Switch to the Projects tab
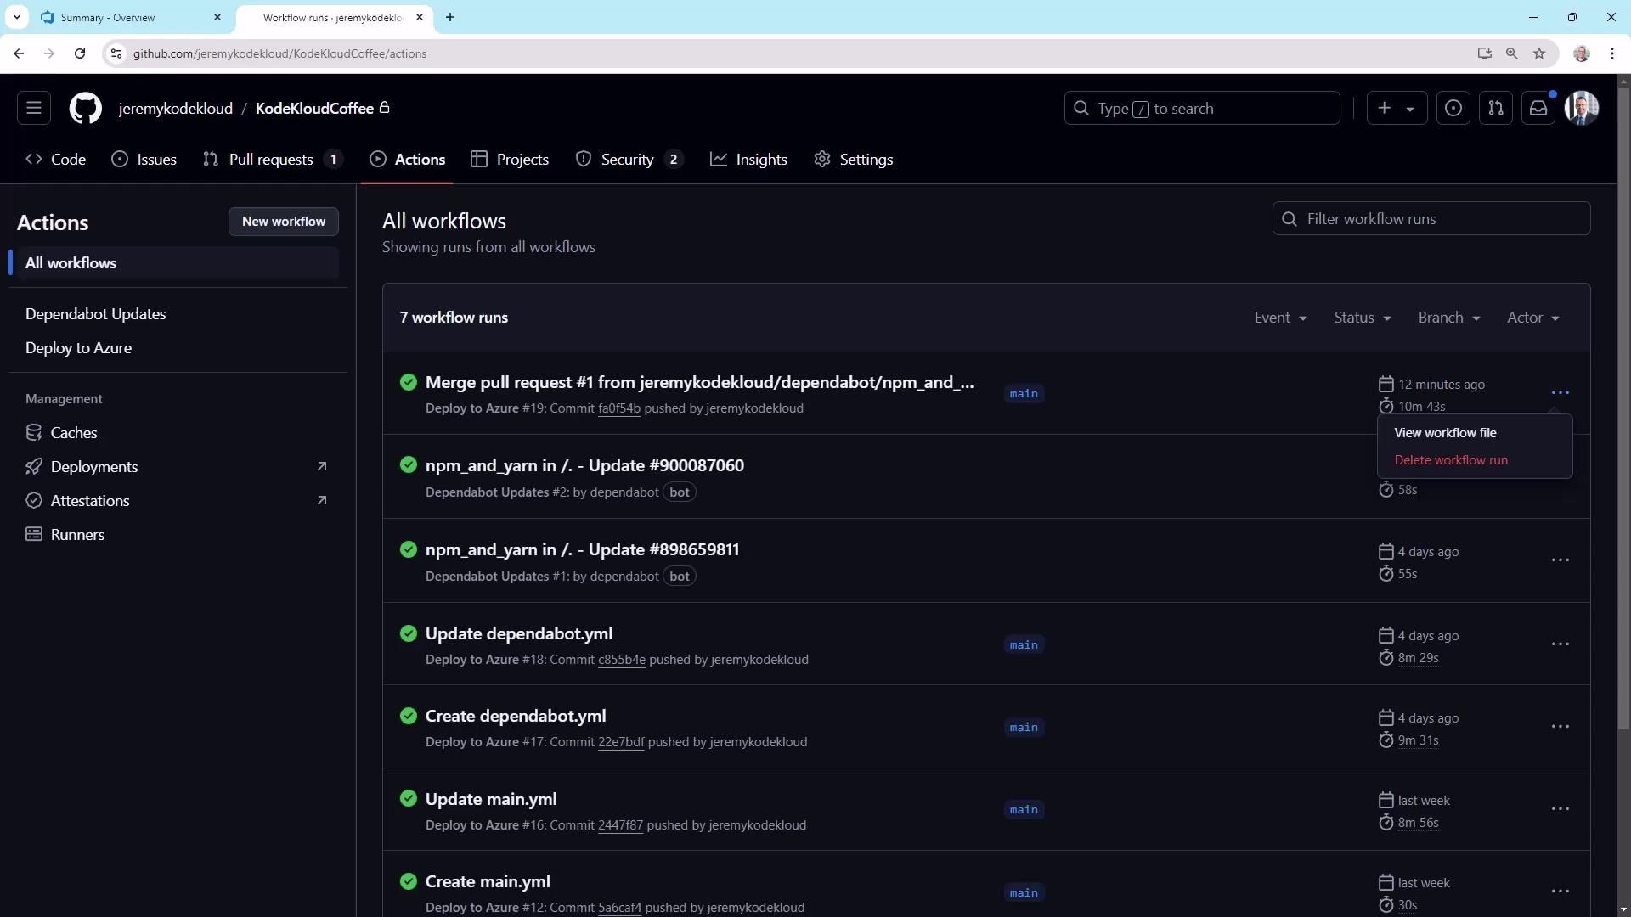This screenshot has height=917, width=1631. 510,160
